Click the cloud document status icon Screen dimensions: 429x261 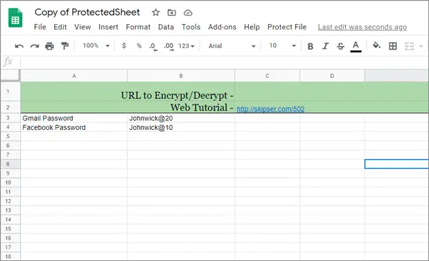tap(188, 13)
